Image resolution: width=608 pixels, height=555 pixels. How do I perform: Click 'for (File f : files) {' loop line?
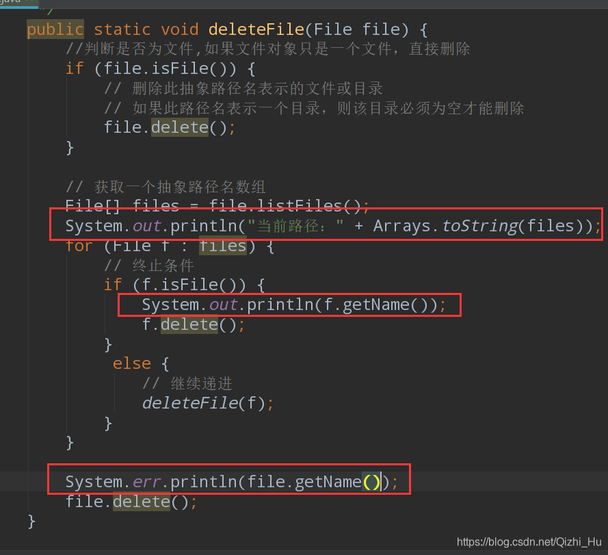170,246
